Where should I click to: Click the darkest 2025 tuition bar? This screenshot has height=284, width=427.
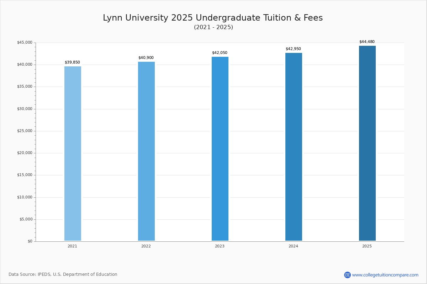pos(367,143)
